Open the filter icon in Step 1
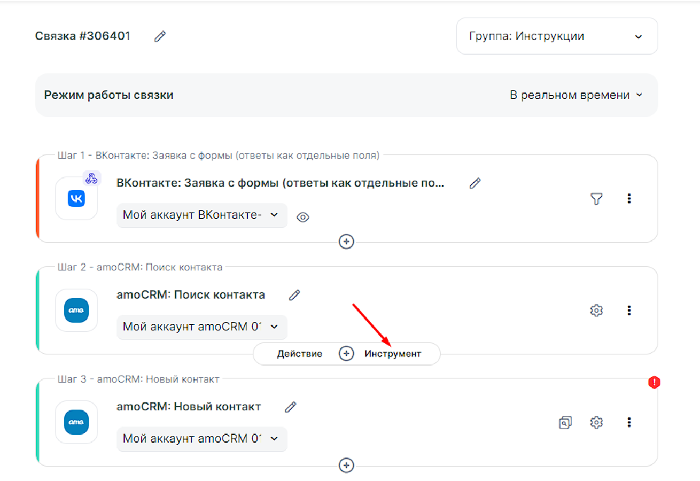Viewport: 700px width, 481px height. coord(596,198)
